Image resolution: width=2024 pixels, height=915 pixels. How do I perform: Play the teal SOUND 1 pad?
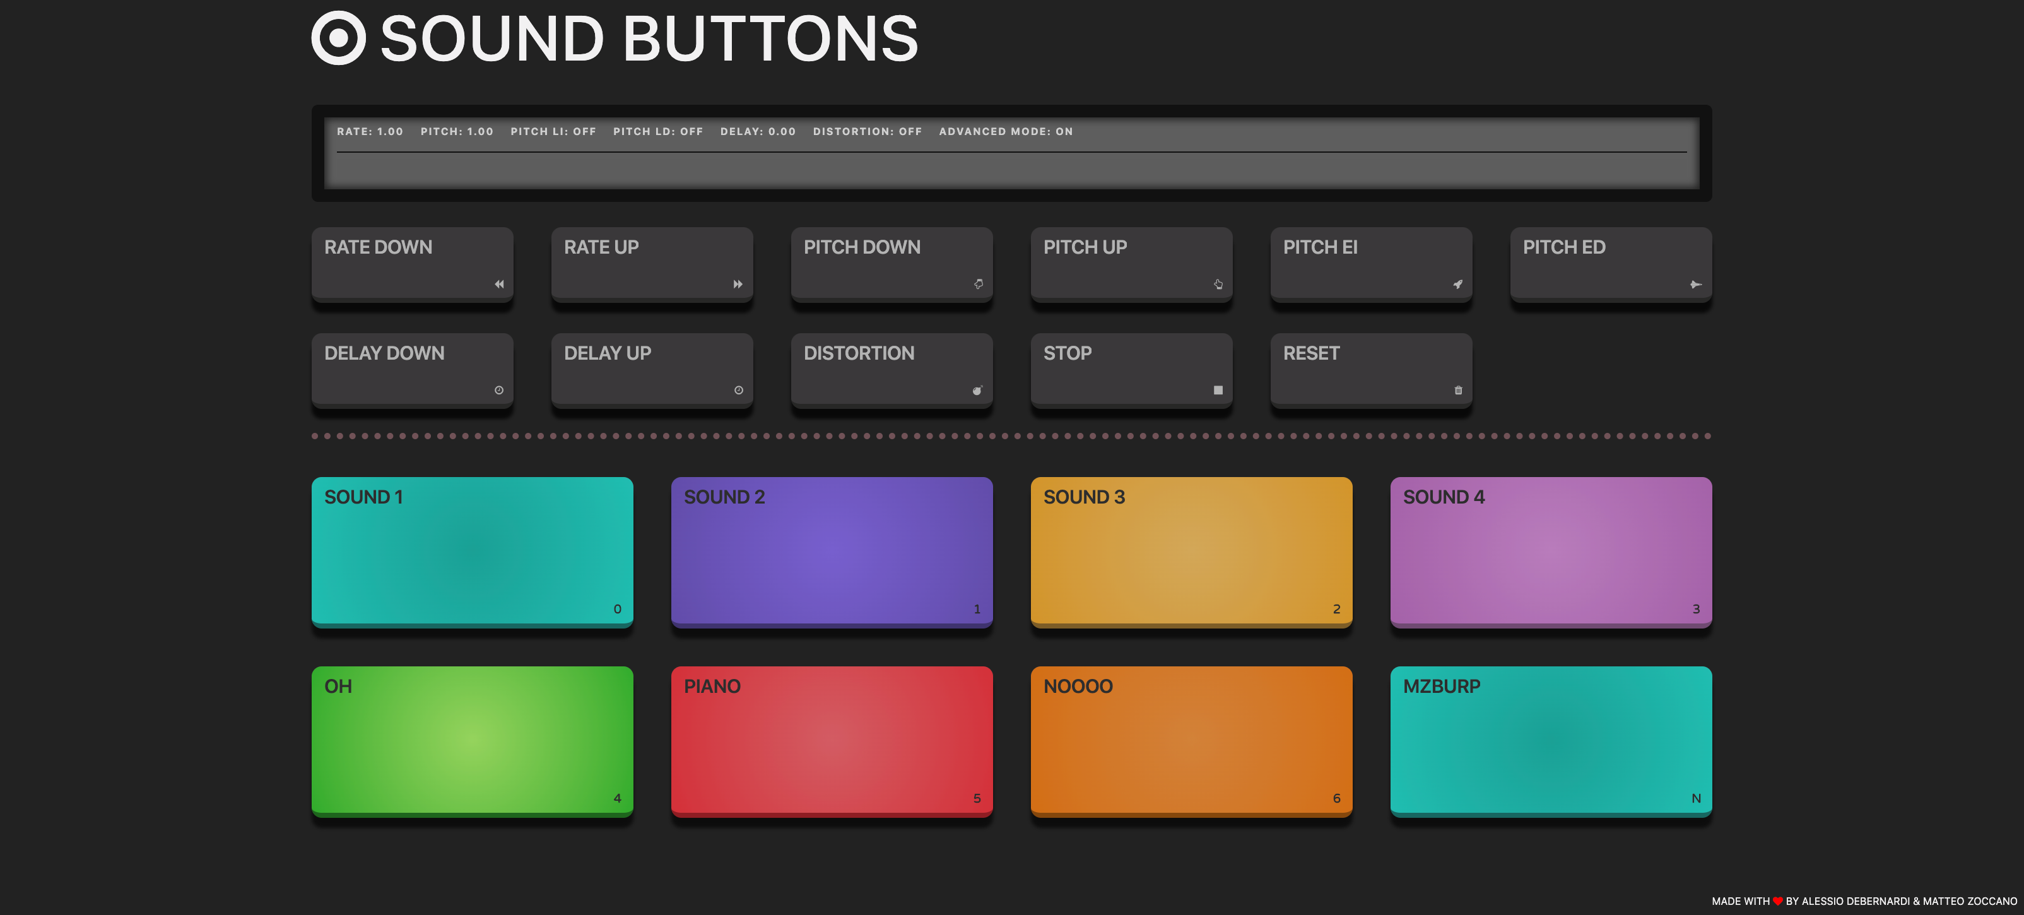coord(471,550)
